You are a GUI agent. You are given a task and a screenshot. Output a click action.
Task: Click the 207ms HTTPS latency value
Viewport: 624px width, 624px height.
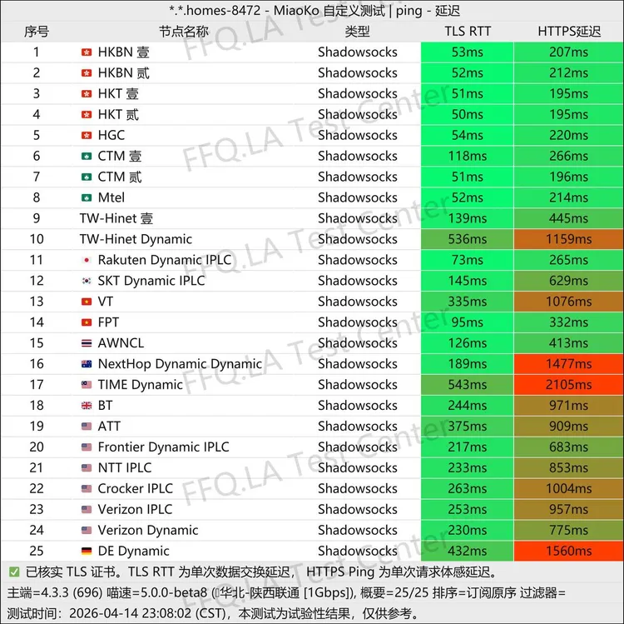(x=569, y=52)
